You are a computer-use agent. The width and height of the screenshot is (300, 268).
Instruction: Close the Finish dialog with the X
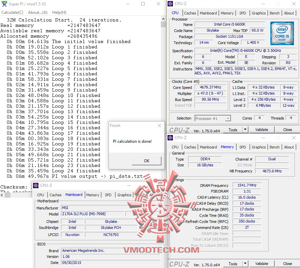159,126
